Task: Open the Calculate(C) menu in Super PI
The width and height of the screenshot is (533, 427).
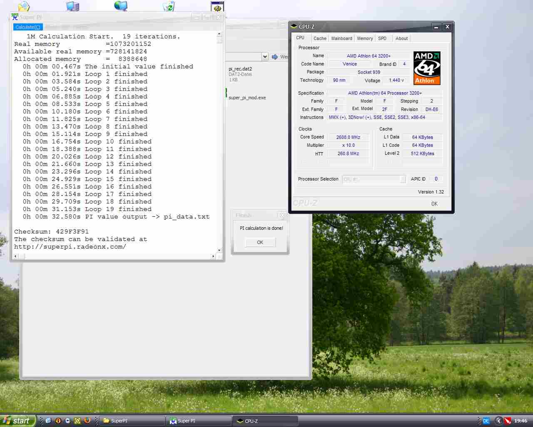Action: click(28, 27)
